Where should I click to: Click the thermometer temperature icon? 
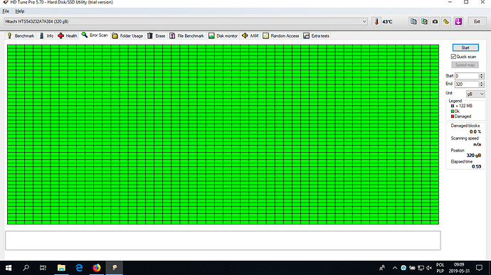click(376, 21)
